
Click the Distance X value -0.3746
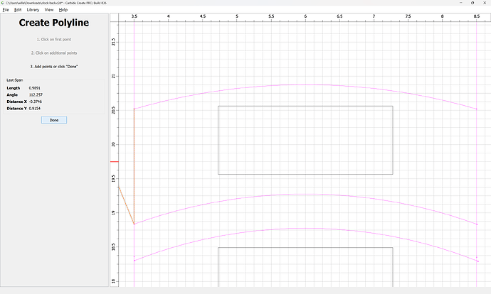pyautogui.click(x=36, y=102)
